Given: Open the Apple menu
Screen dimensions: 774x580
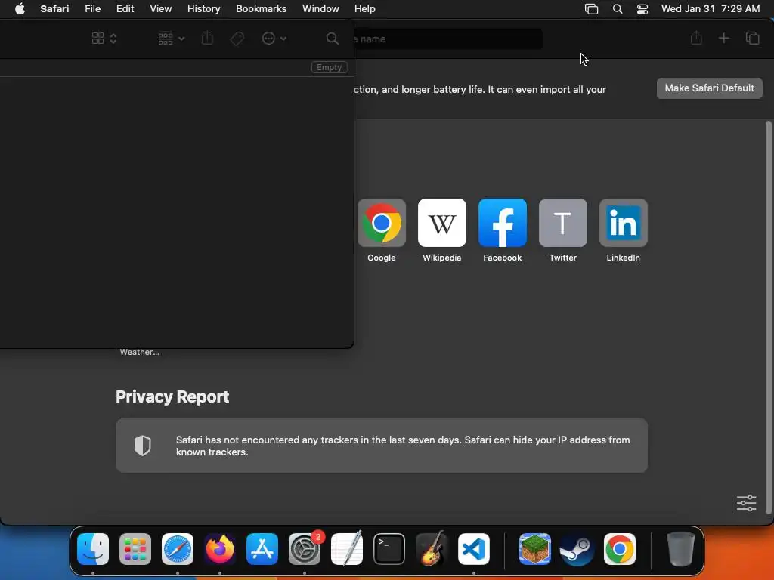Looking at the screenshot, I should (20, 8).
